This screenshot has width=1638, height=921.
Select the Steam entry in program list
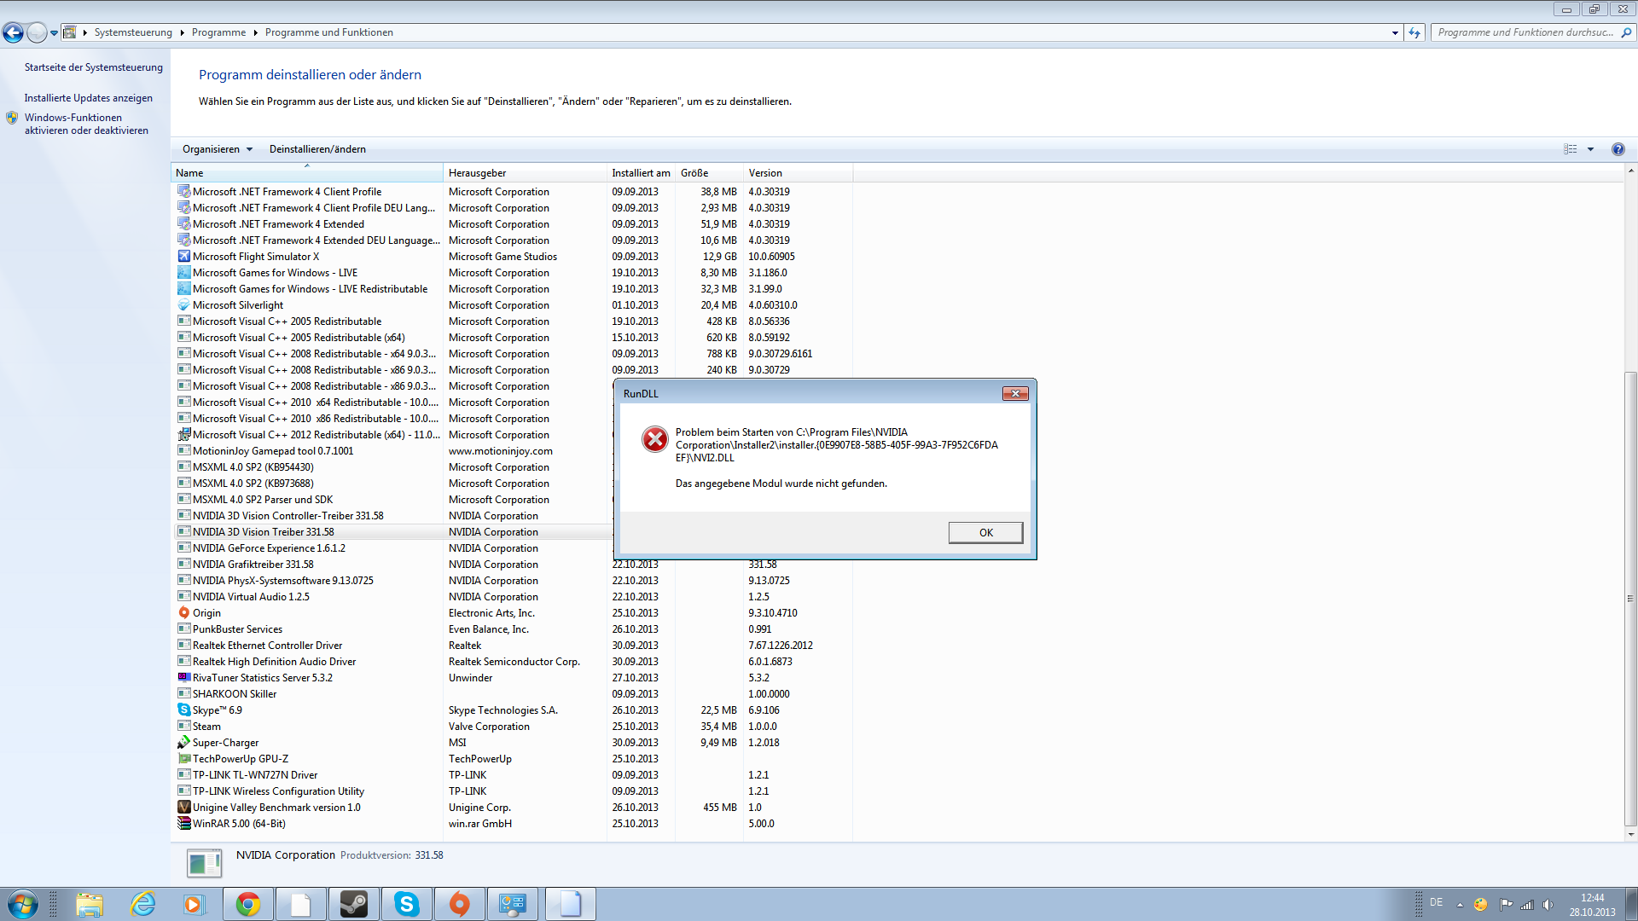pyautogui.click(x=206, y=727)
